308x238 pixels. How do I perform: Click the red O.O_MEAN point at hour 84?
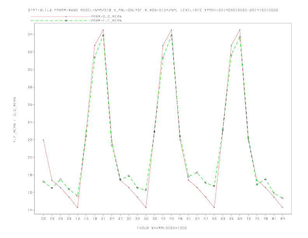(x=282, y=207)
